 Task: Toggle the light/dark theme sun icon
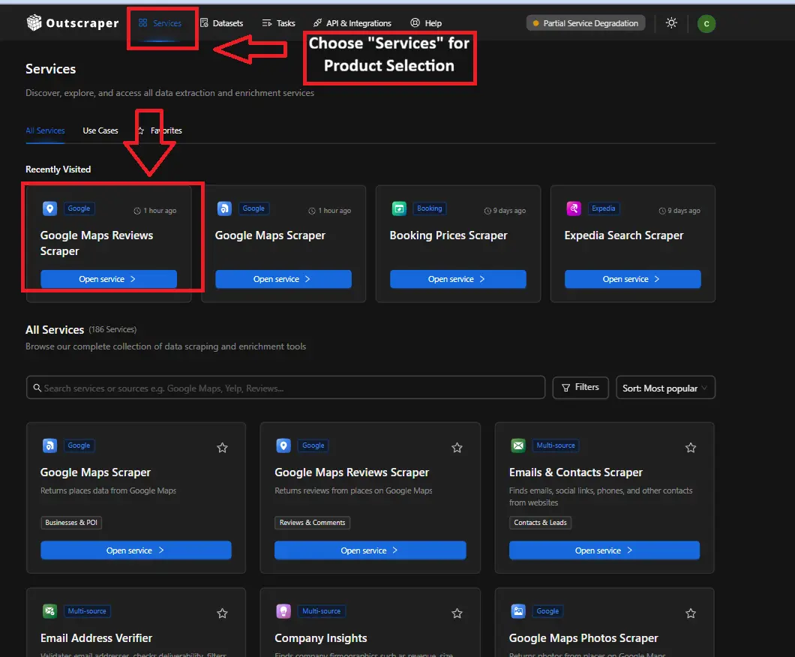pos(671,23)
